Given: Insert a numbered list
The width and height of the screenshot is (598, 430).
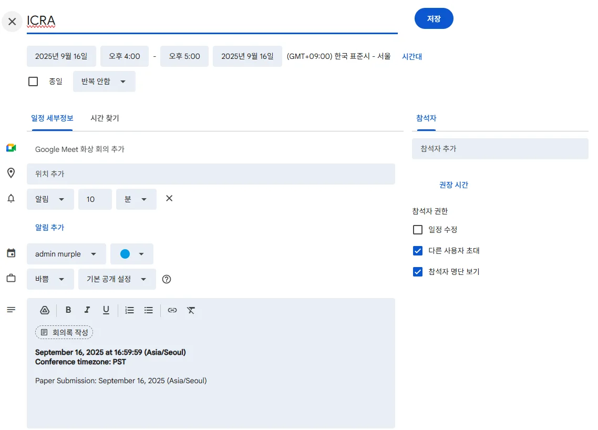Looking at the screenshot, I should [x=130, y=310].
